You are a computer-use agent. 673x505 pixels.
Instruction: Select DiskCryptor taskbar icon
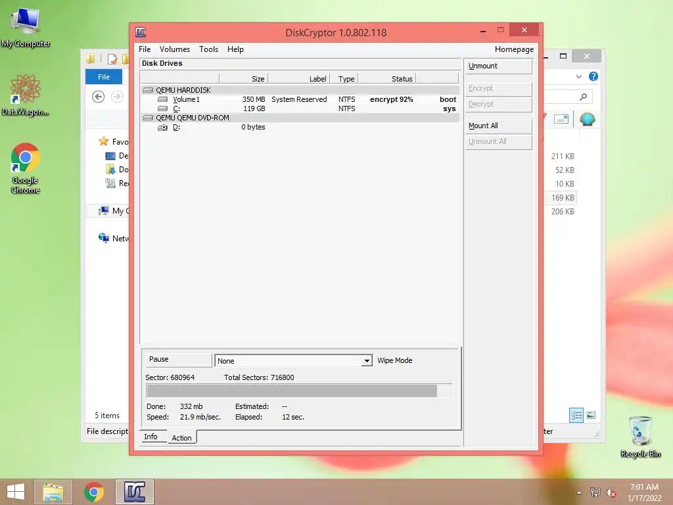[x=135, y=492]
